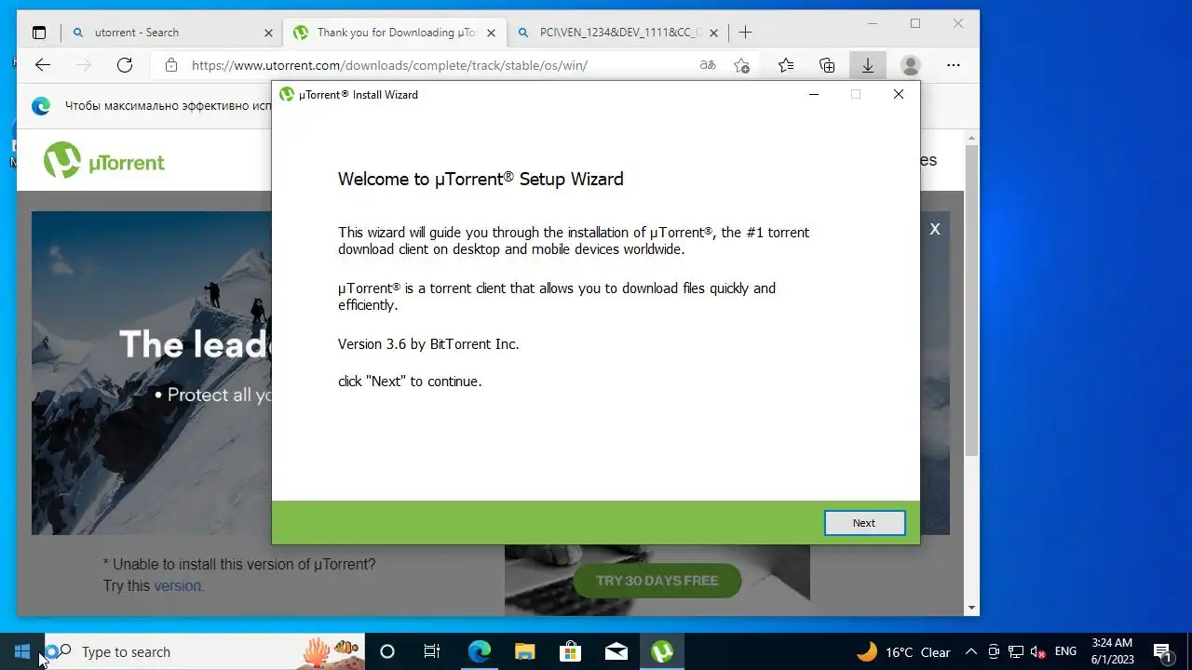Open Microsoft Edge from taskbar

pos(479,651)
